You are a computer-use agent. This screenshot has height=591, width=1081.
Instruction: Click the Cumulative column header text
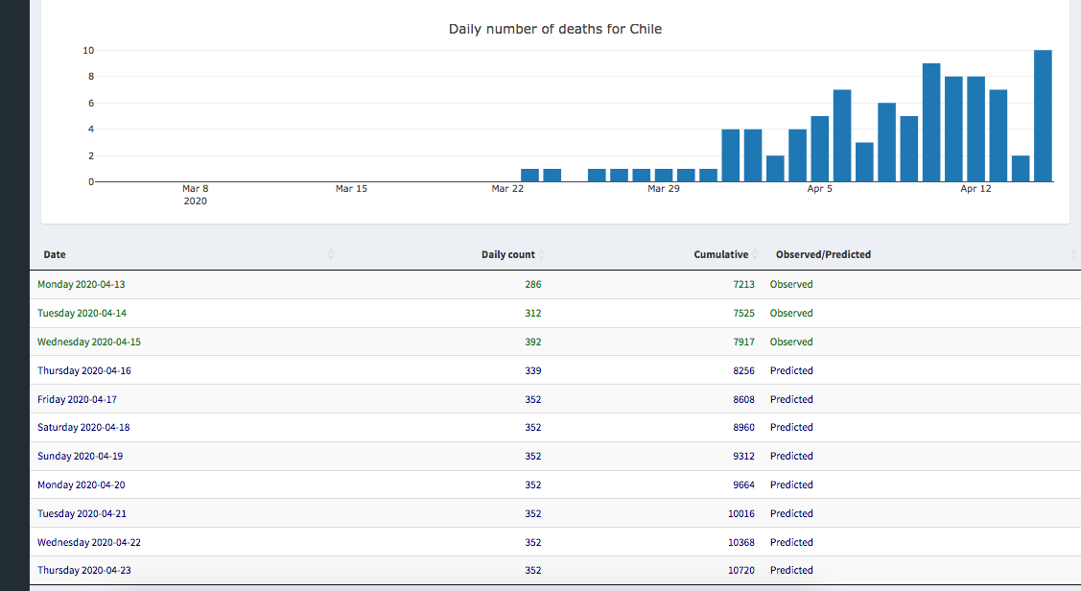pyautogui.click(x=720, y=254)
